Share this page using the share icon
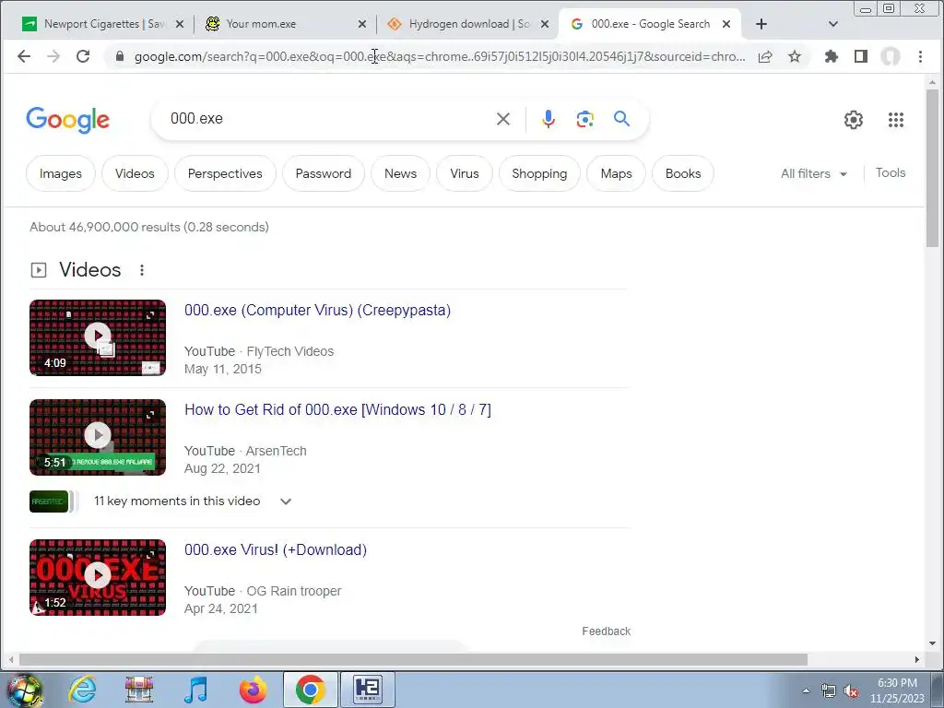 click(x=765, y=56)
